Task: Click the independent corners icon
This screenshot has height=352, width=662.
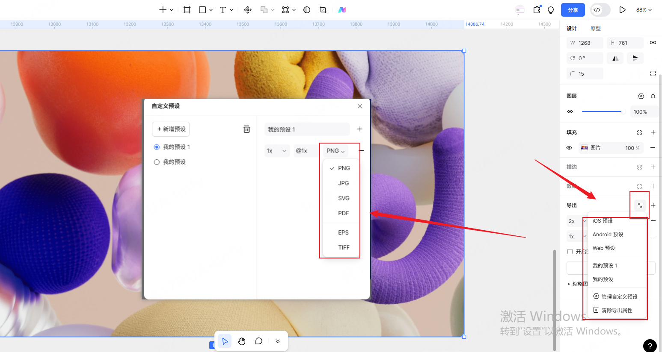Action: (x=653, y=73)
